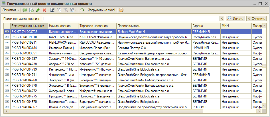
Task: Click the Refresh list icon
Action: tap(82, 10)
